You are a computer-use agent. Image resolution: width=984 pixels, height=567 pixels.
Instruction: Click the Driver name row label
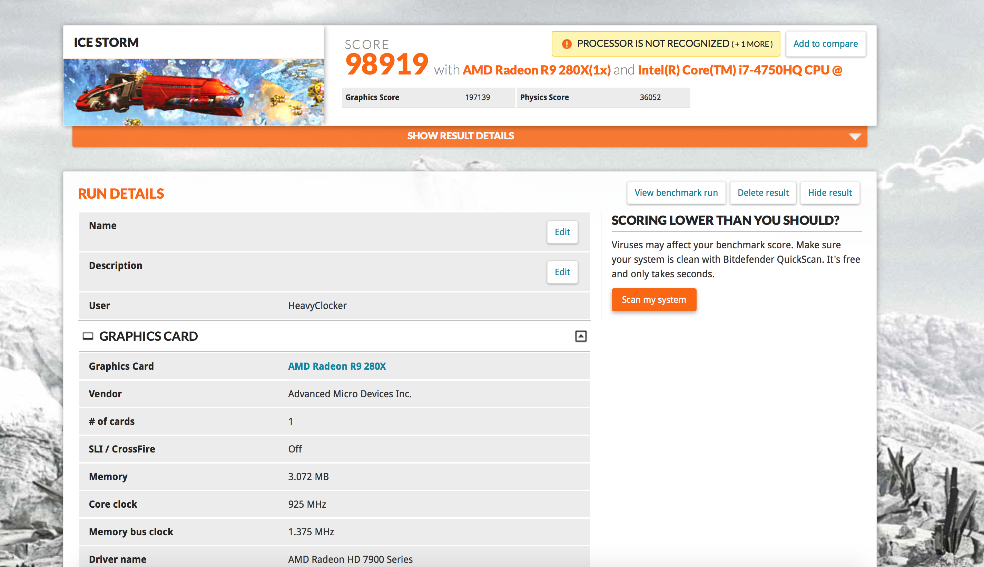(118, 559)
